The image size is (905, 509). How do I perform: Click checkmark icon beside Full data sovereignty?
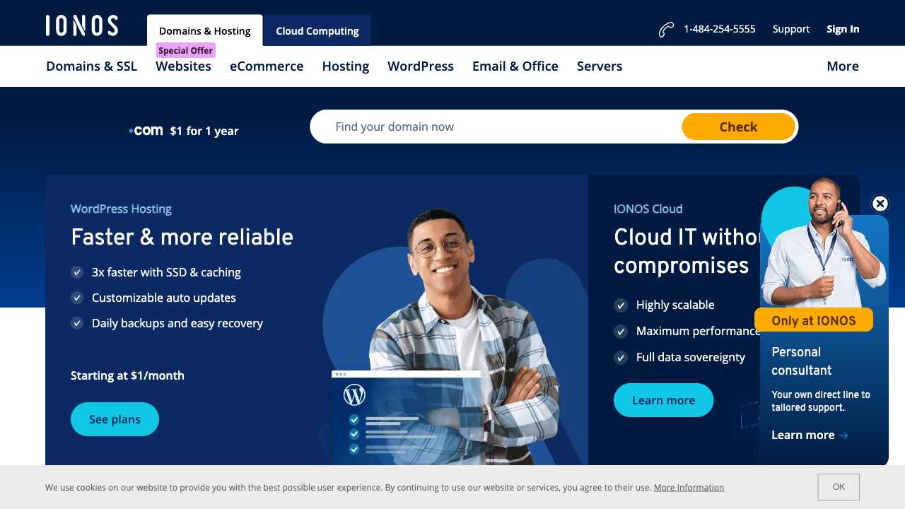pos(621,358)
